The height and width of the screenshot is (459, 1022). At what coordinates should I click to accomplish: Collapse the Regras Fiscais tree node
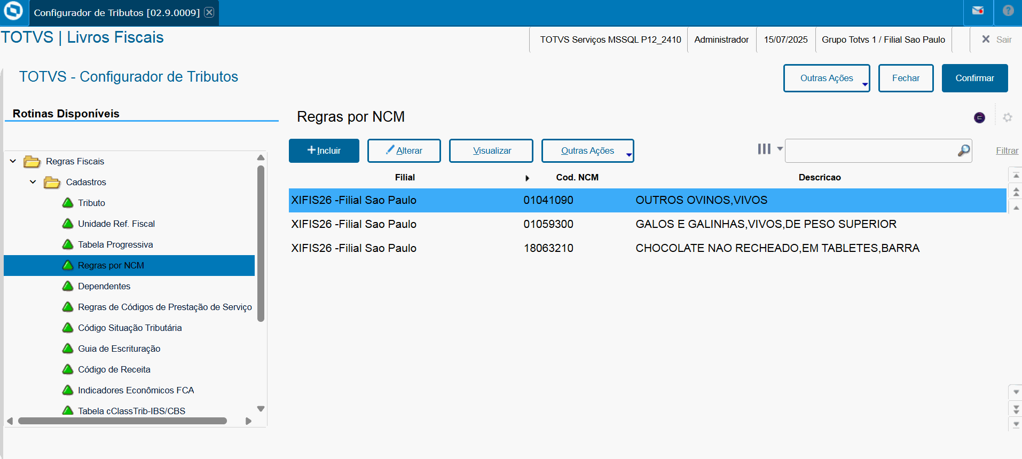coord(13,161)
